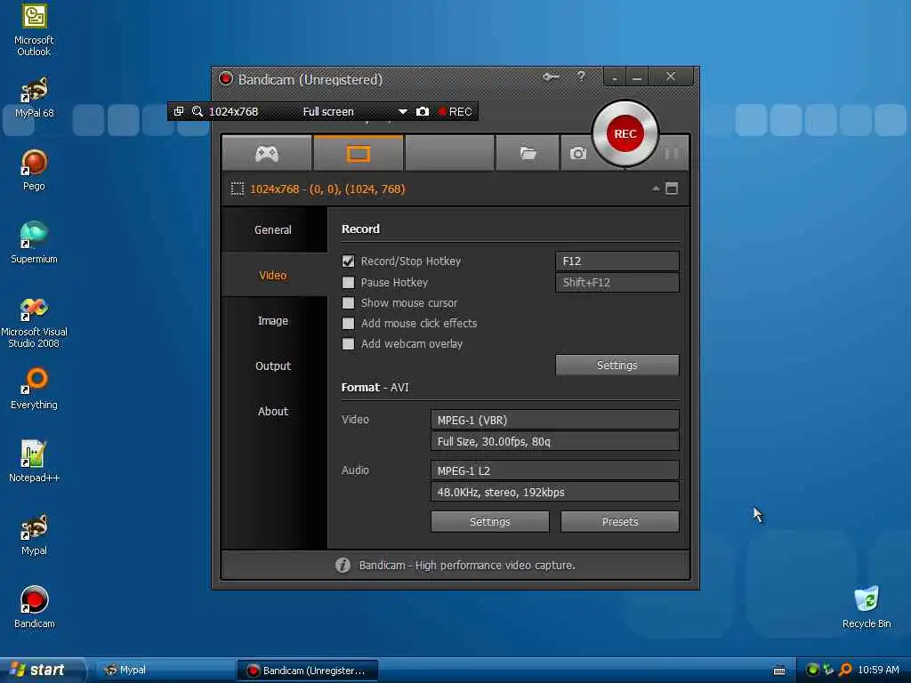Open the Output settings tab
Screen dimensions: 911x683
[x=273, y=366]
